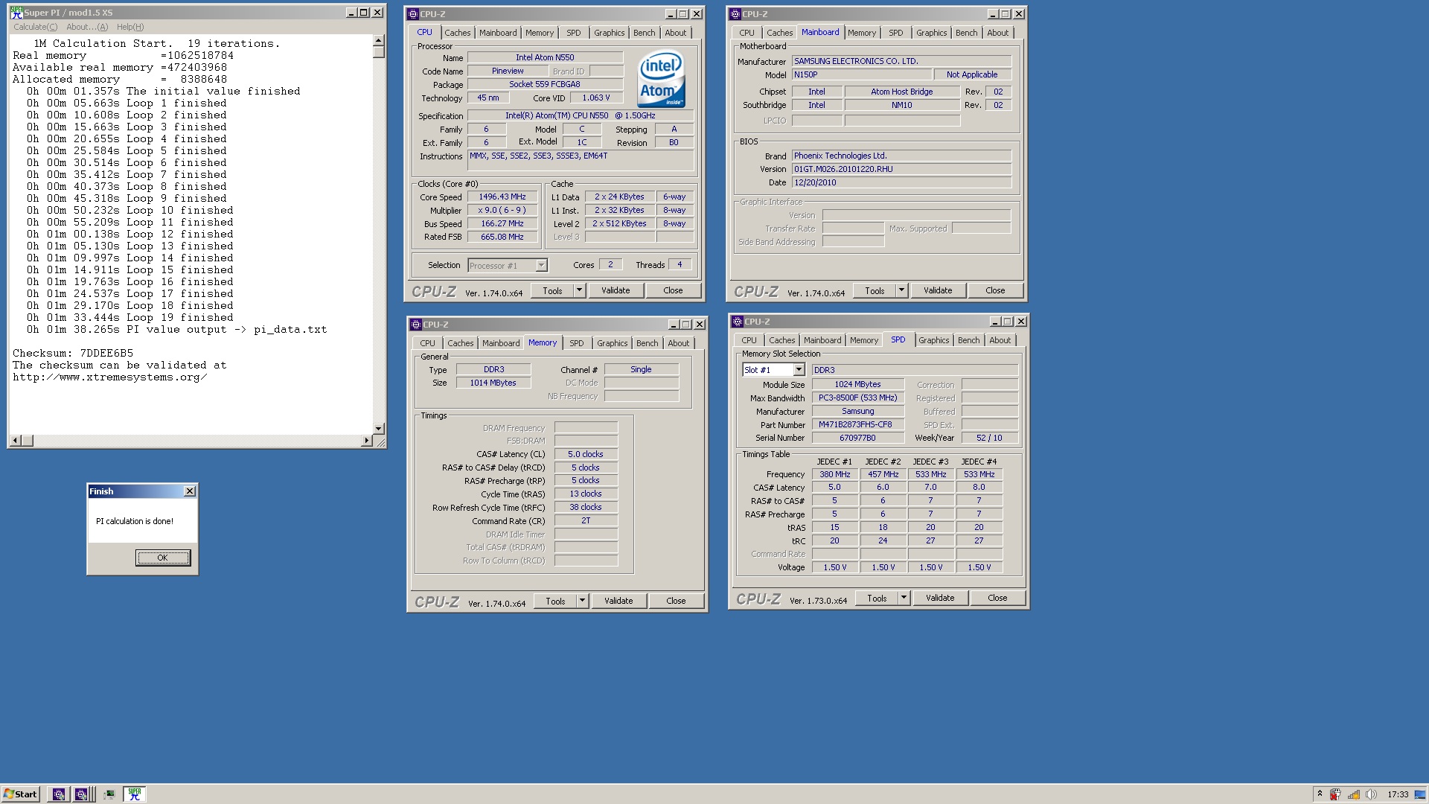Click Close button in CPU-Z Mainboard window

pyautogui.click(x=995, y=290)
